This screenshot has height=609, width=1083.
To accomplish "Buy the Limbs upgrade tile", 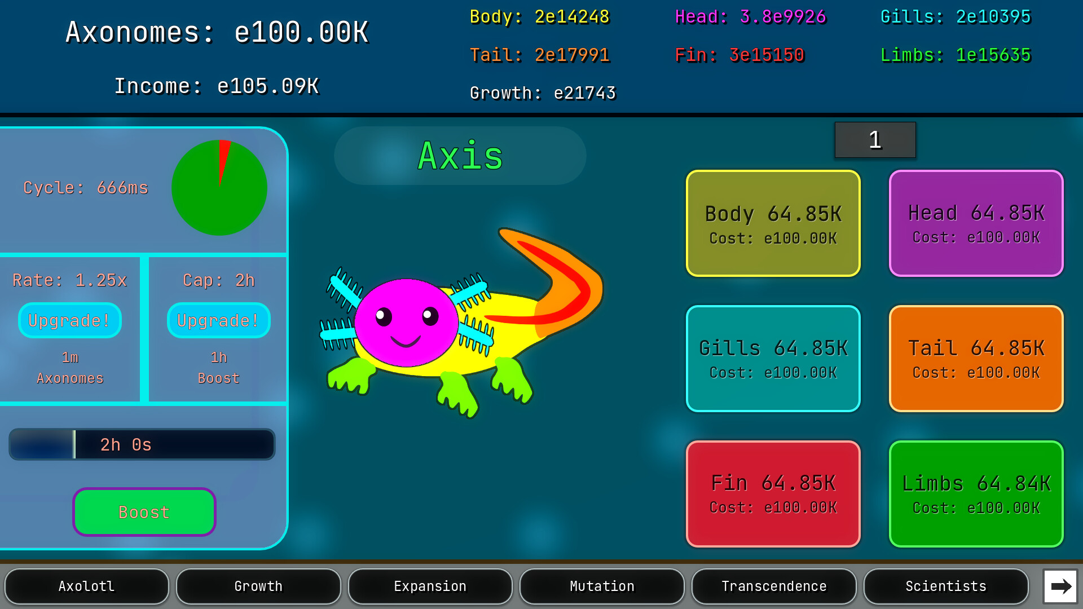I will pos(976,494).
